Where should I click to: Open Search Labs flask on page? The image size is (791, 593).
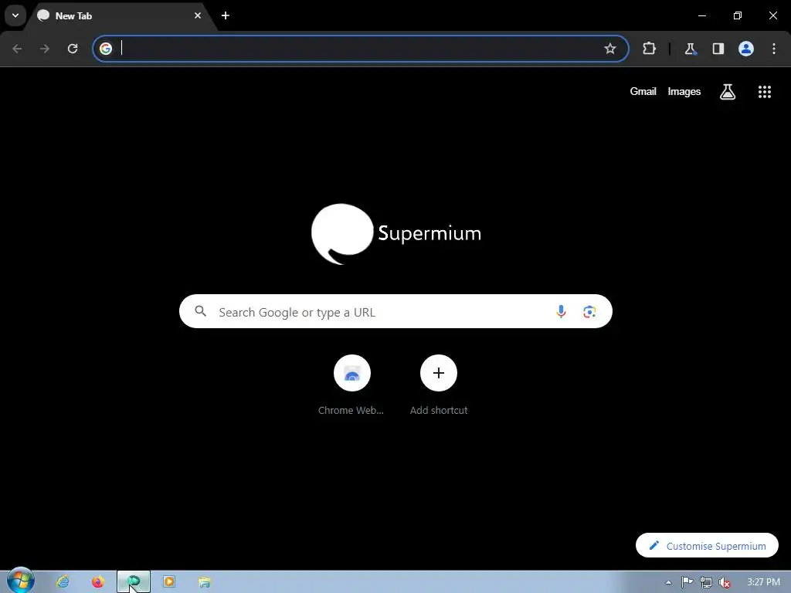[728, 92]
